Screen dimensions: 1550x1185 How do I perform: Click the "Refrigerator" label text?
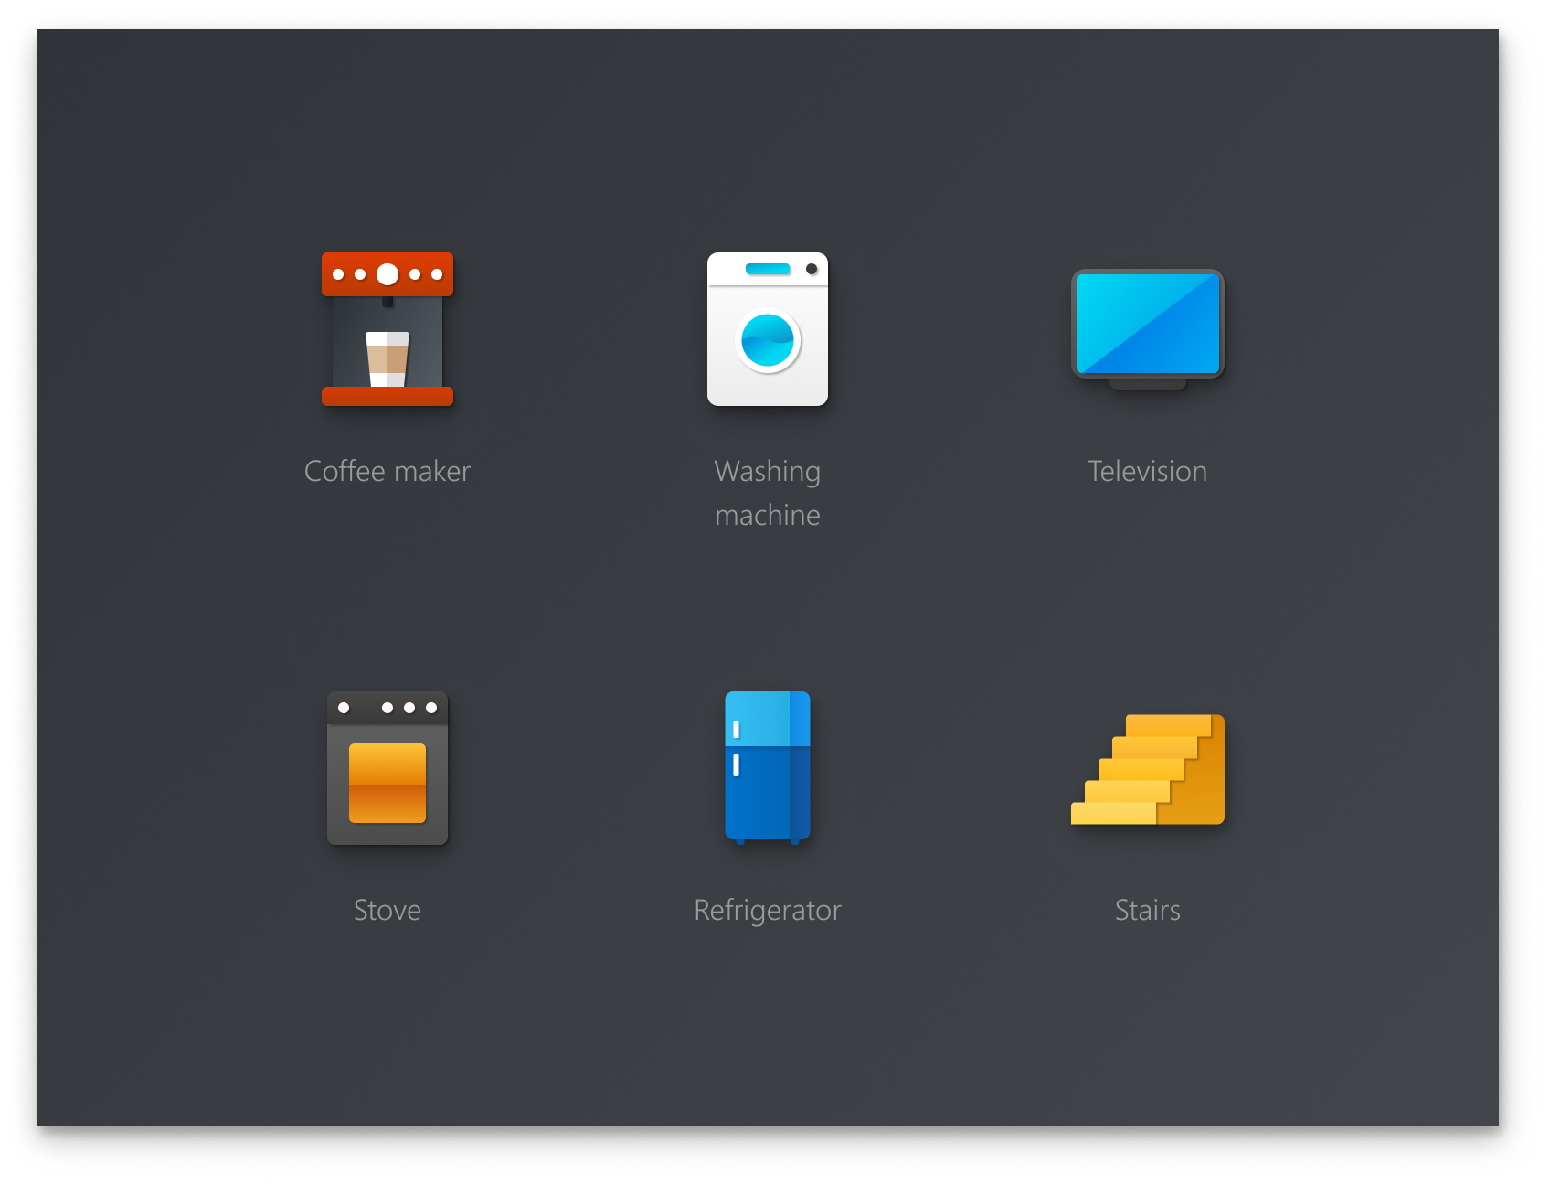(768, 911)
